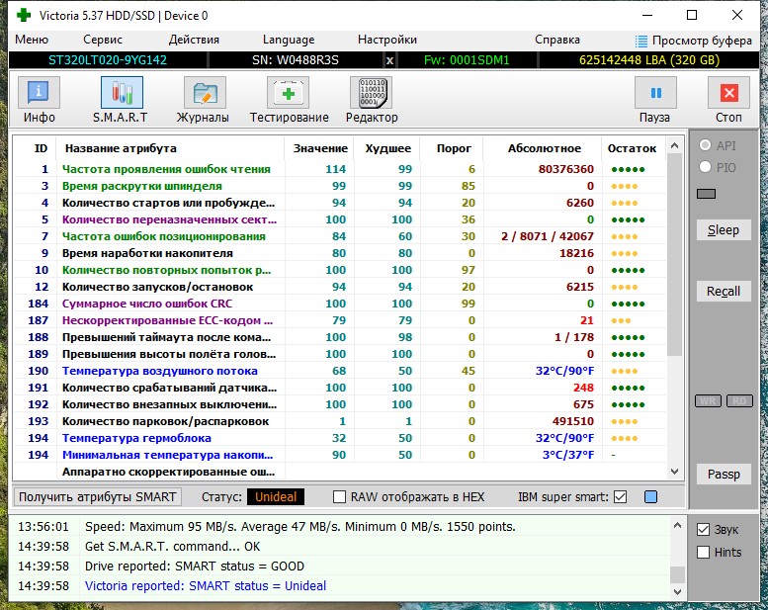Click the Абсолютное column header
The height and width of the screenshot is (610, 768).
click(545, 148)
